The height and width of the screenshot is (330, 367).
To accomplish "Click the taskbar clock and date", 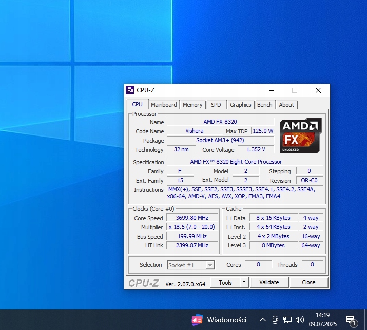I will coord(323,320).
